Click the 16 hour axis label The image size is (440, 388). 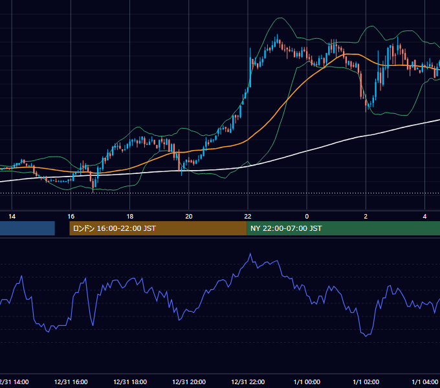(x=71, y=217)
